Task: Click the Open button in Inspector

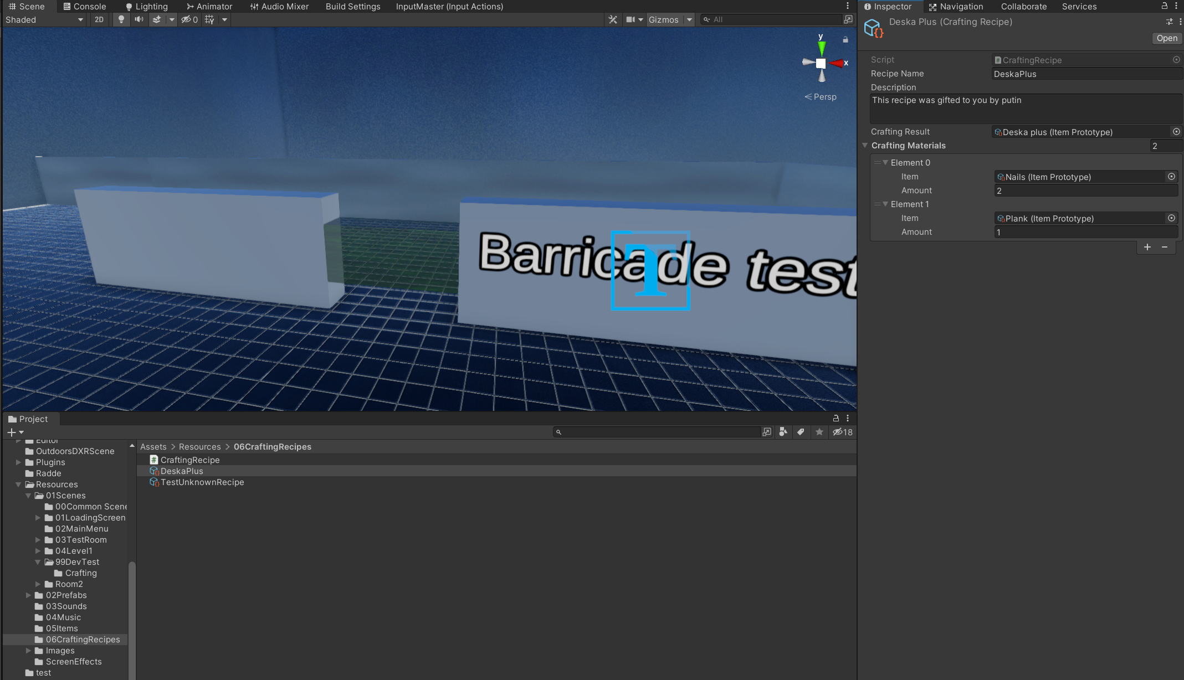Action: (1167, 38)
